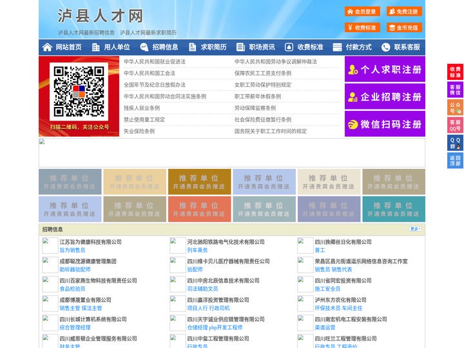Click the 客服QQ号 side floating button
This screenshot has width=464, height=348.
(455, 125)
